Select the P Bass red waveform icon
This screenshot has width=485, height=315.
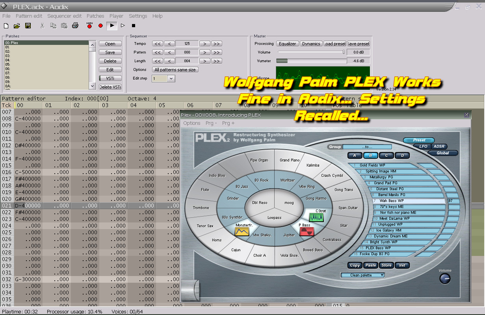(x=307, y=232)
